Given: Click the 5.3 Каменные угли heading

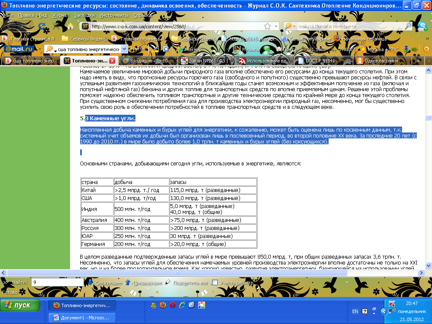Looking at the screenshot, I should (x=108, y=119).
